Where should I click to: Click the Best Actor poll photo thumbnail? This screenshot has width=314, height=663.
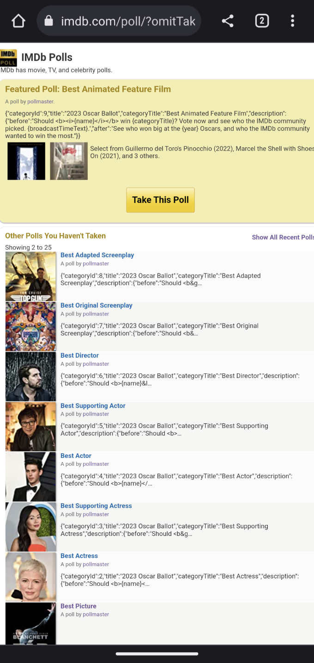(x=30, y=477)
